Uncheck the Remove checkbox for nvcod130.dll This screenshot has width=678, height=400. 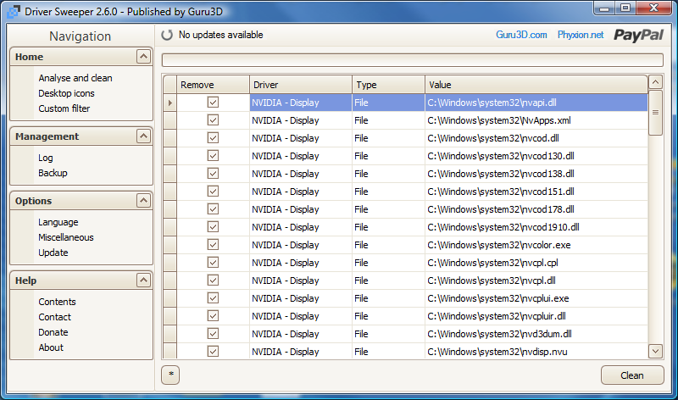pos(213,156)
